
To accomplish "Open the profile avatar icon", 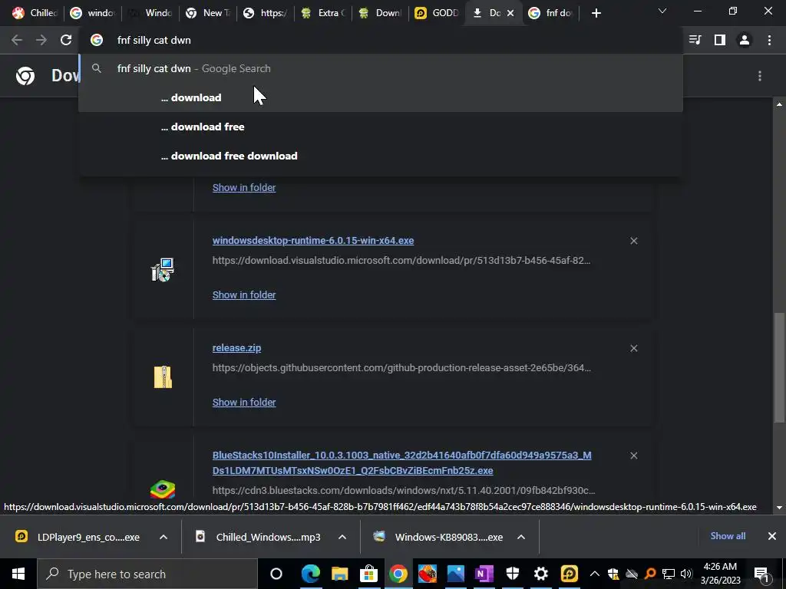I will (745, 40).
